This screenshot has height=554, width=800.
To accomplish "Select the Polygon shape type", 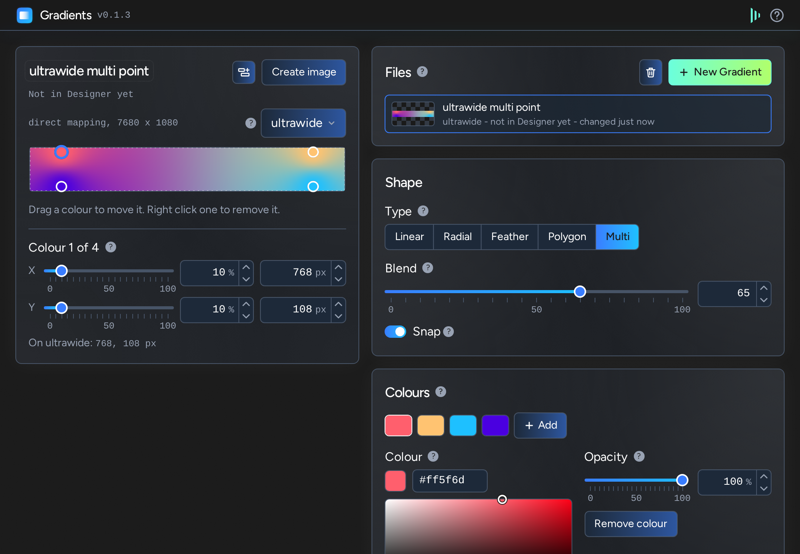I will tap(567, 237).
